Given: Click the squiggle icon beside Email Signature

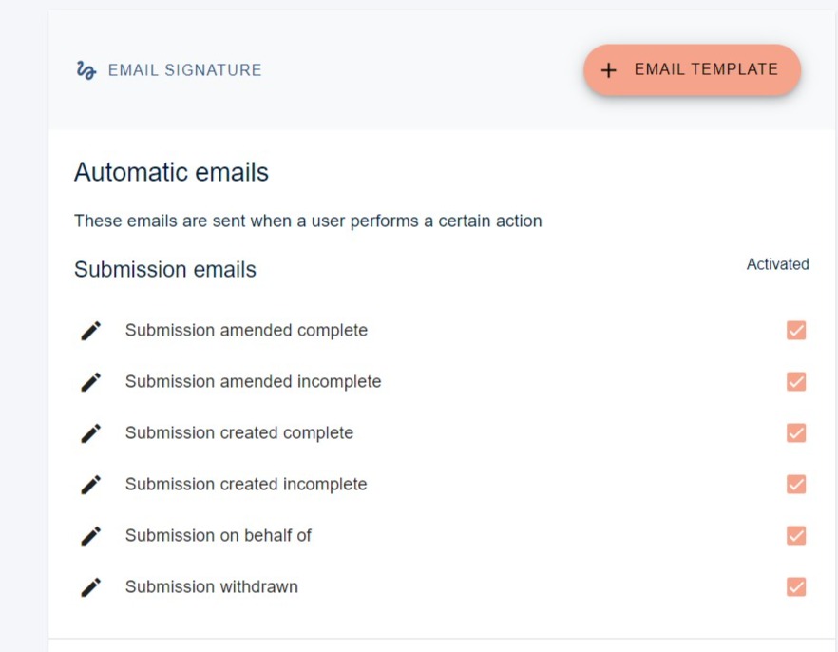Looking at the screenshot, I should point(84,68).
